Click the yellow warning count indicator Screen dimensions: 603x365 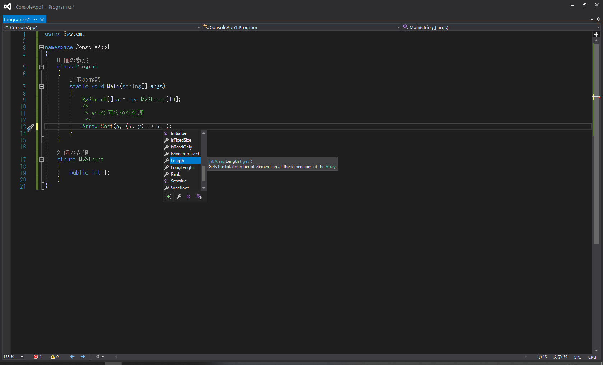55,357
